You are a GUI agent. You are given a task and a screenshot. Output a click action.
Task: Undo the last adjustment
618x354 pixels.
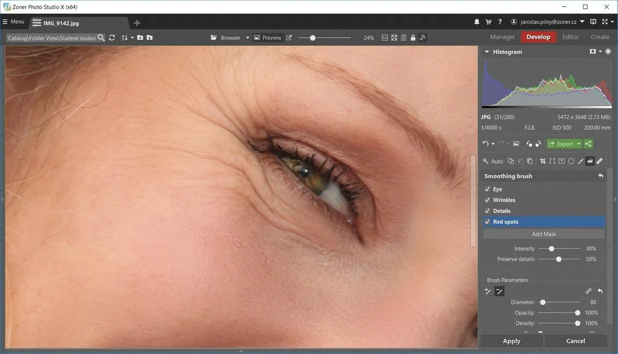coord(485,144)
